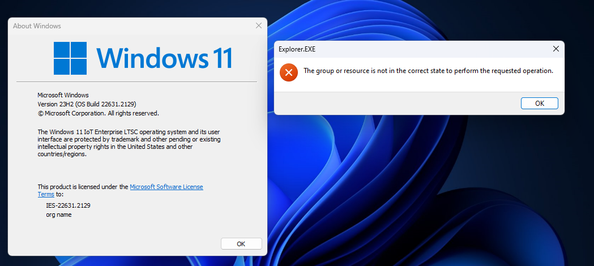Click the 'Microsoft Windows' product name line
This screenshot has height=266, width=594.
[x=63, y=95]
